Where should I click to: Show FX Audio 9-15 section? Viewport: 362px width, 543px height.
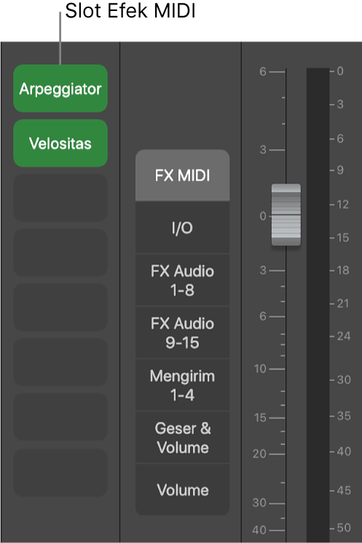click(x=182, y=333)
